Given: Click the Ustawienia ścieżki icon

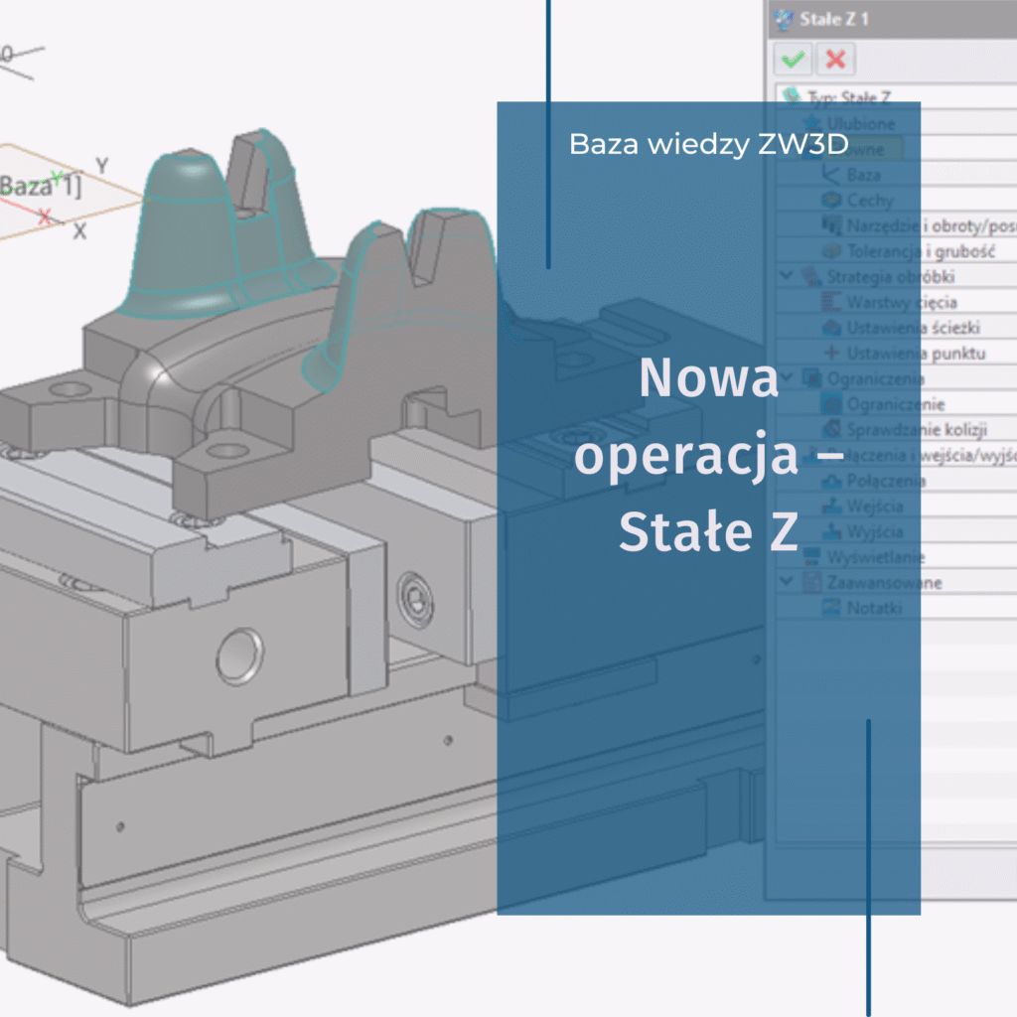Looking at the screenshot, I should [x=831, y=328].
